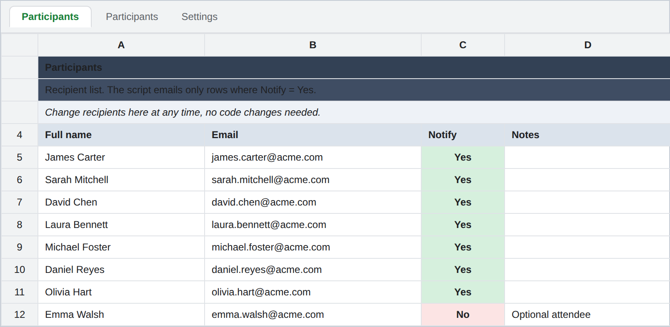This screenshot has width=670, height=327.
Task: Select row 8 header number
Action: click(20, 225)
